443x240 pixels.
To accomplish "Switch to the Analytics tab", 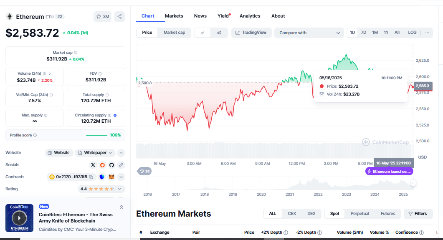I will (x=250, y=16).
